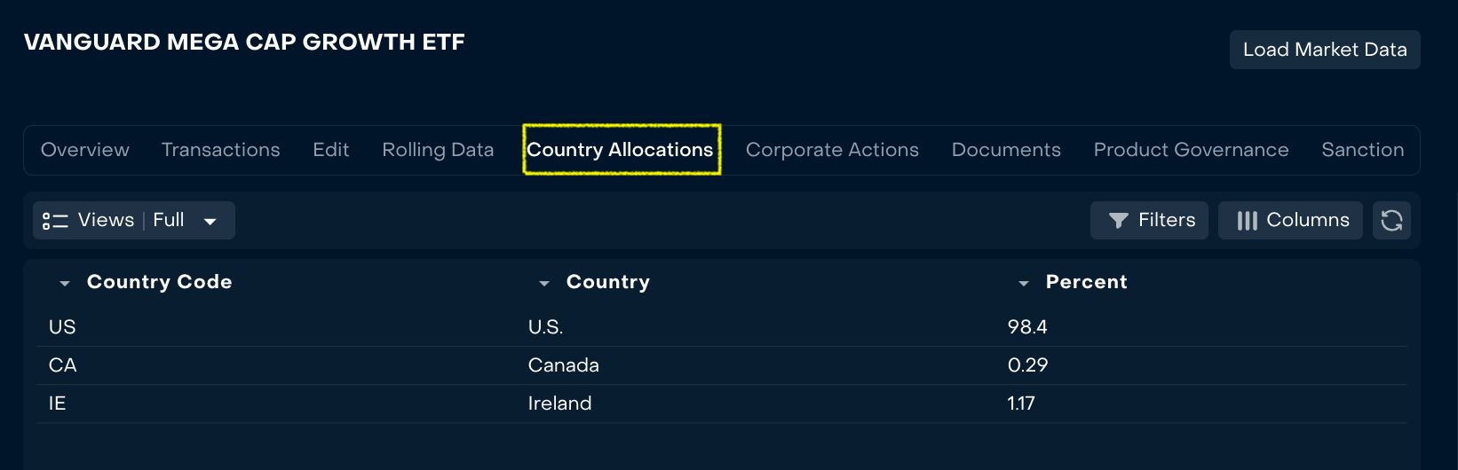Click the refresh table icon
Viewport: 1458px width, 470px height.
point(1391,220)
